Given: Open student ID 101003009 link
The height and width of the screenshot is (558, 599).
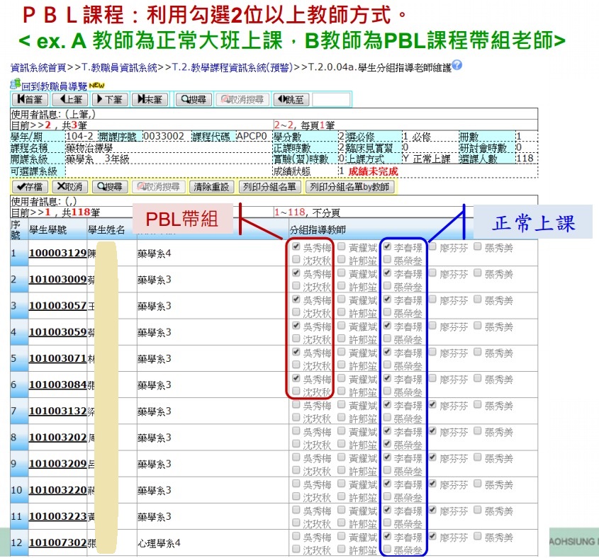Looking at the screenshot, I should coord(58,280).
